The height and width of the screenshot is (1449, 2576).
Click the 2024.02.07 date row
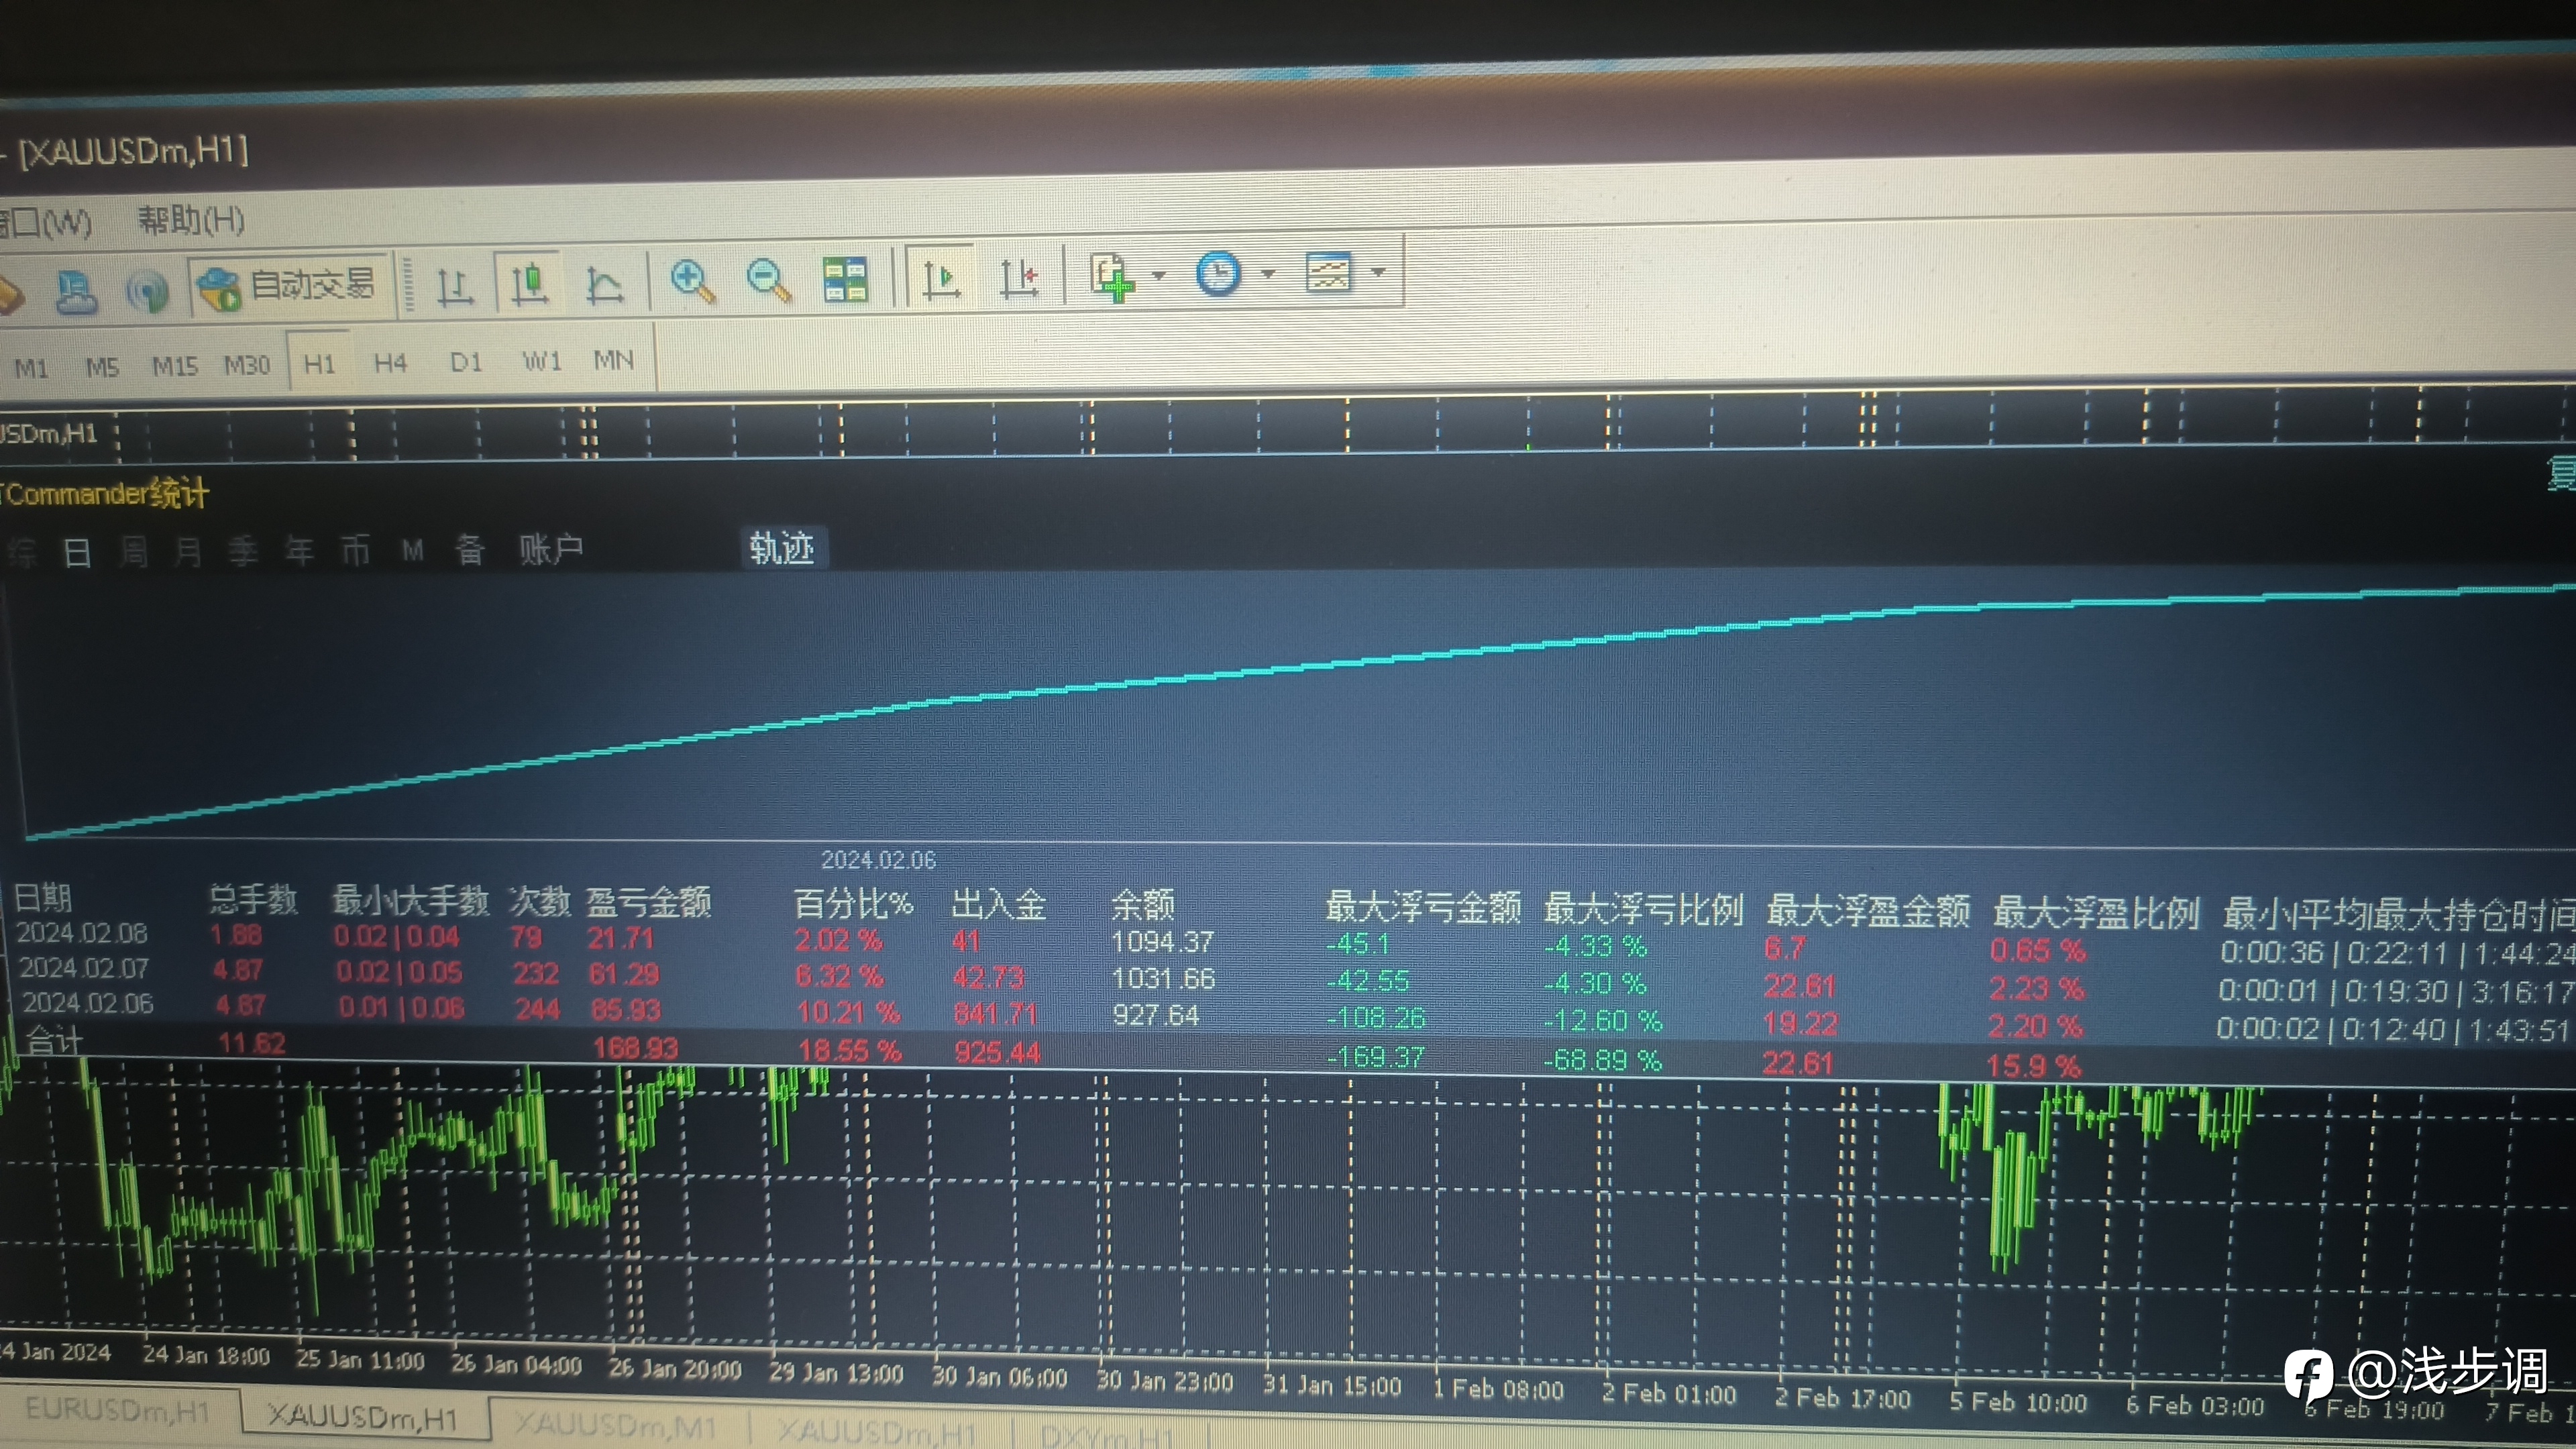tap(84, 968)
